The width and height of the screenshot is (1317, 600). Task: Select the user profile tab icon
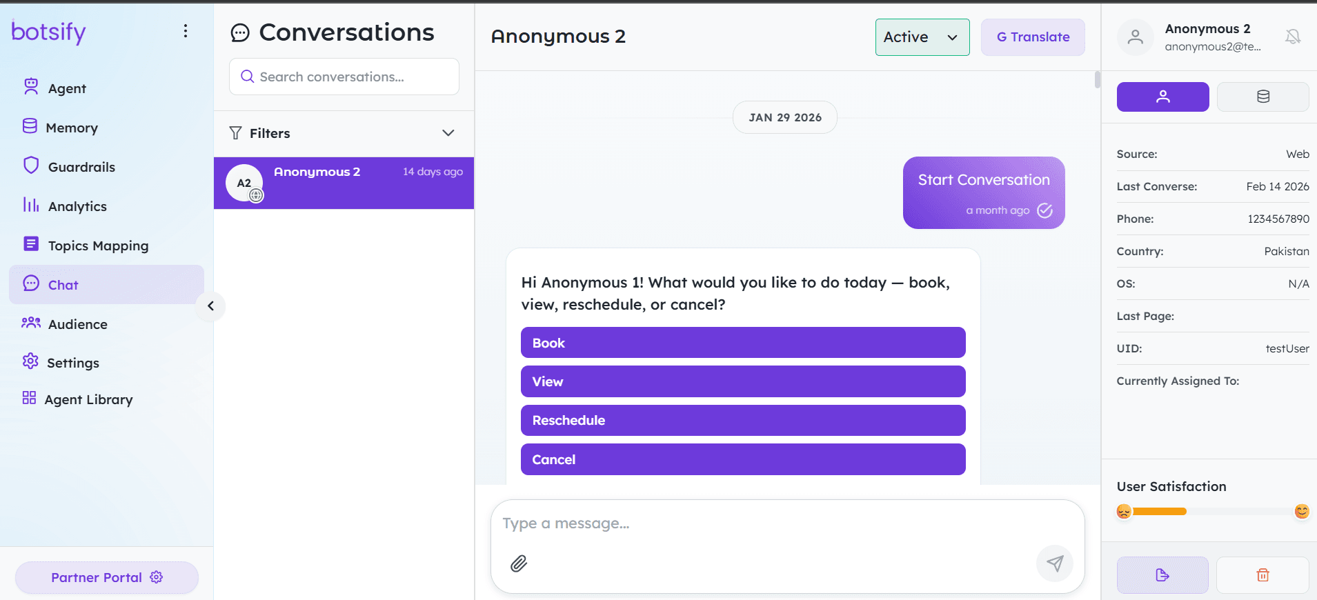coord(1162,97)
